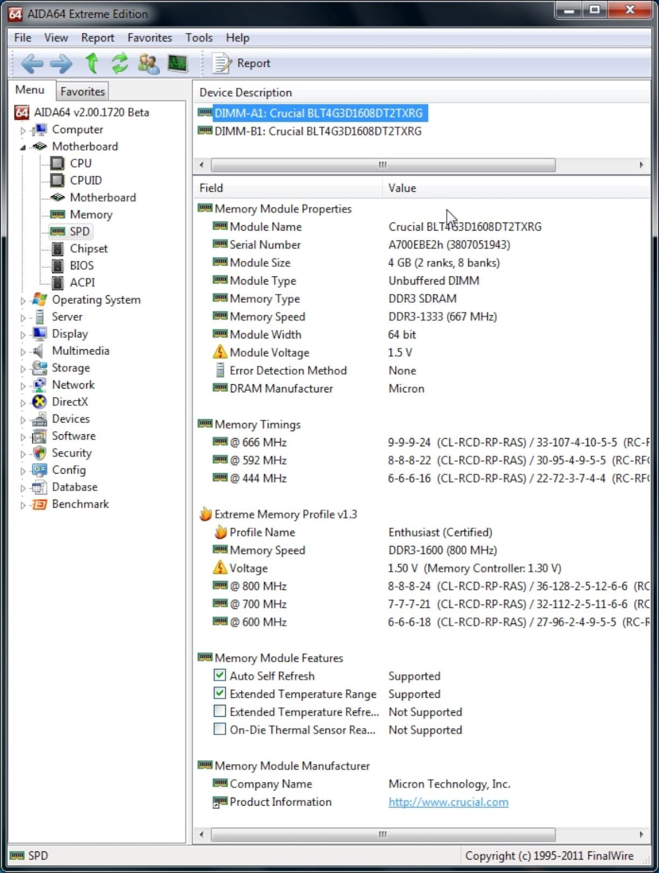Select the ACPI icon in tree
Viewport: 659px width, 873px height.
point(57,282)
